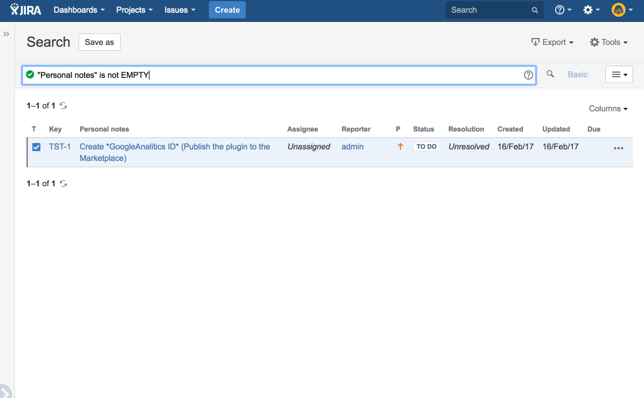The height and width of the screenshot is (398, 644).
Task: Open the Issues menu
Action: click(x=180, y=10)
